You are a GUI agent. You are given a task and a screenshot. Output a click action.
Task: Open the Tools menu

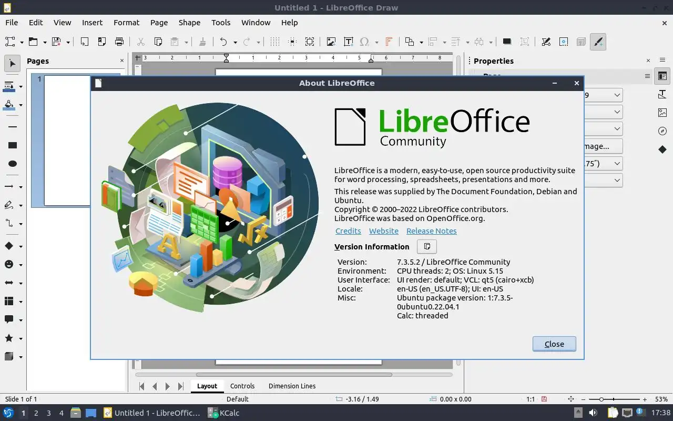click(x=221, y=23)
